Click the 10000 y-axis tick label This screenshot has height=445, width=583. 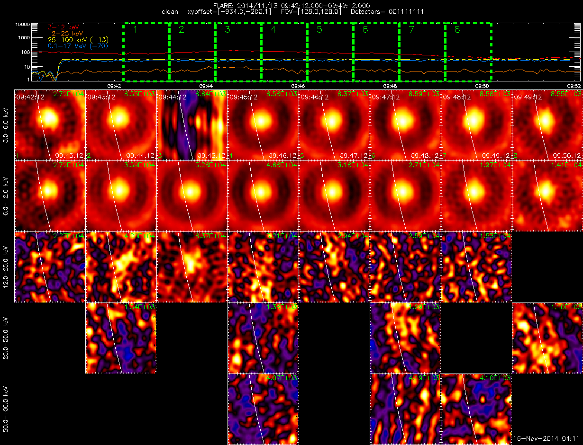click(x=22, y=24)
